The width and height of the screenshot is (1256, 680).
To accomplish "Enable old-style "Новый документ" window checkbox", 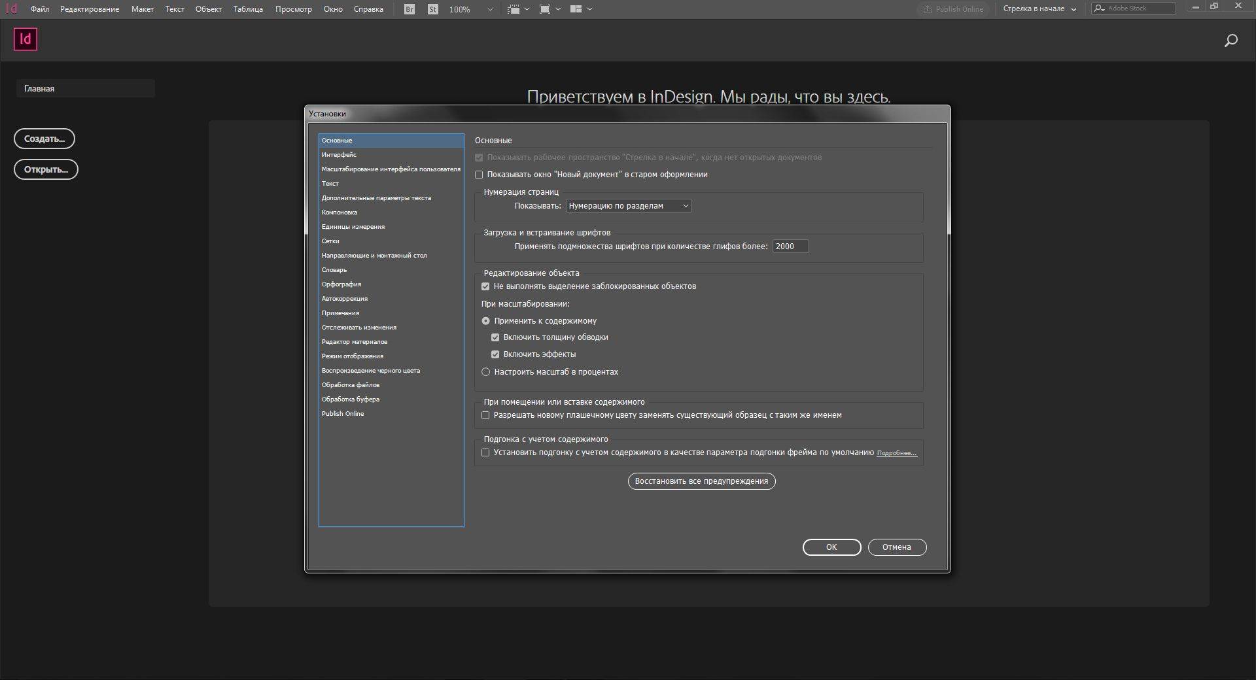I will point(479,175).
